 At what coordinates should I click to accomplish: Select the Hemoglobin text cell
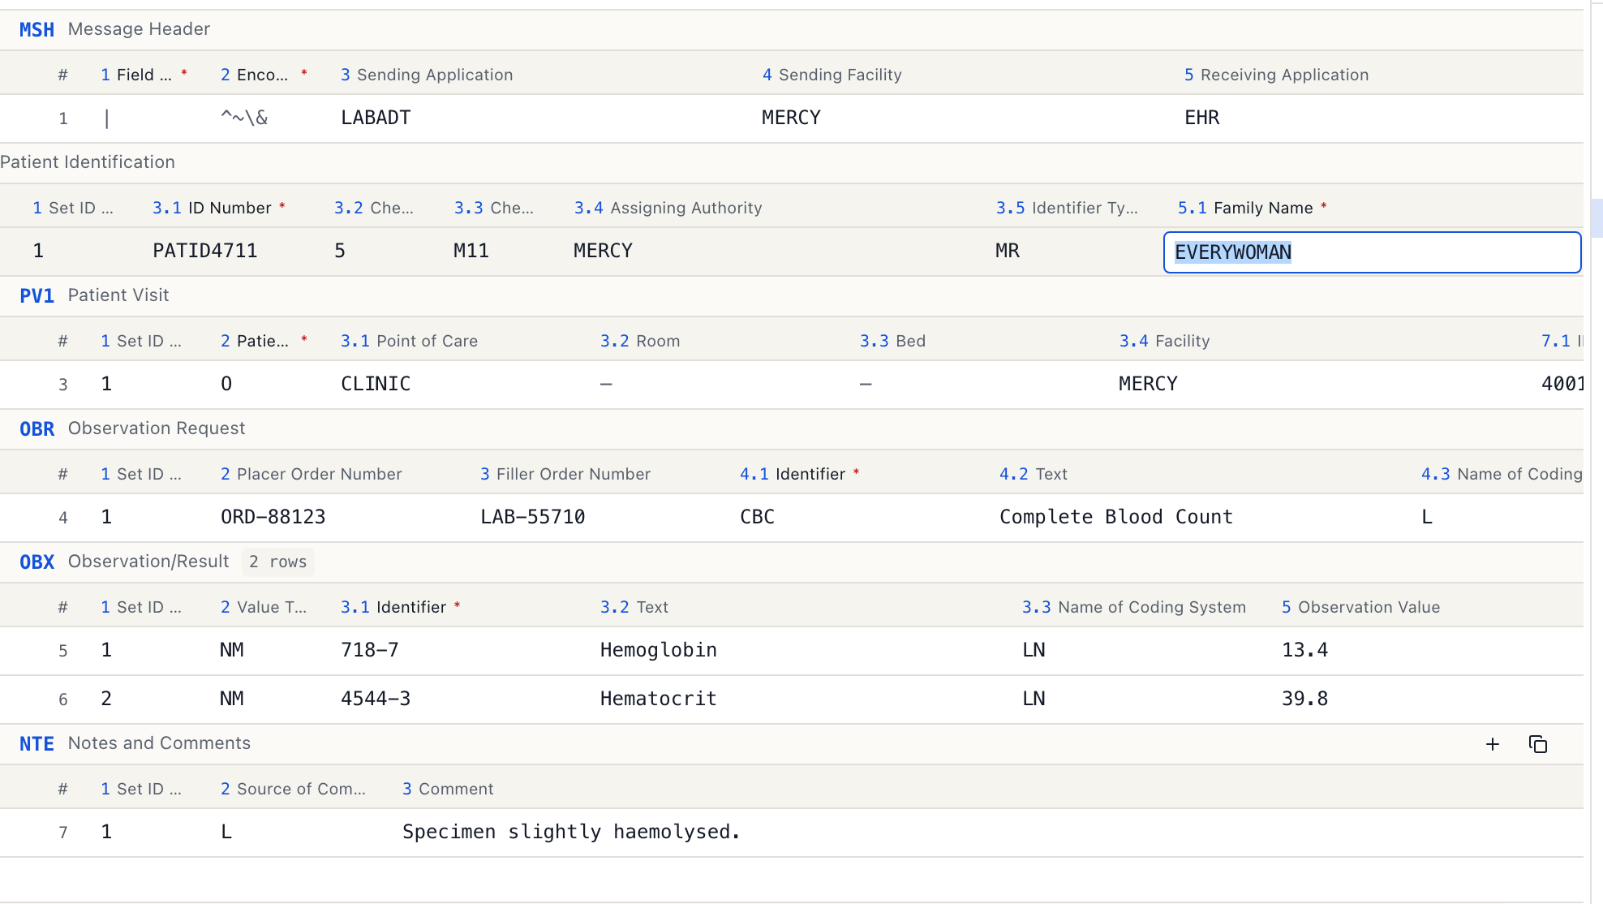coord(658,650)
